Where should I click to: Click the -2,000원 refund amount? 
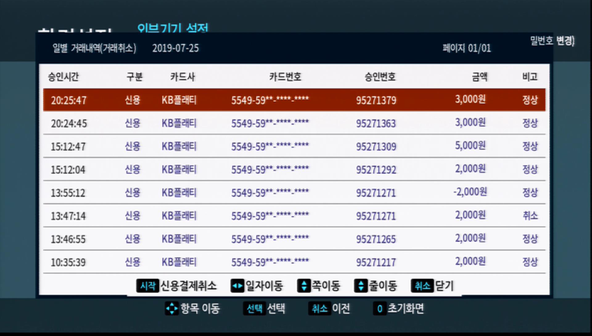click(x=470, y=192)
